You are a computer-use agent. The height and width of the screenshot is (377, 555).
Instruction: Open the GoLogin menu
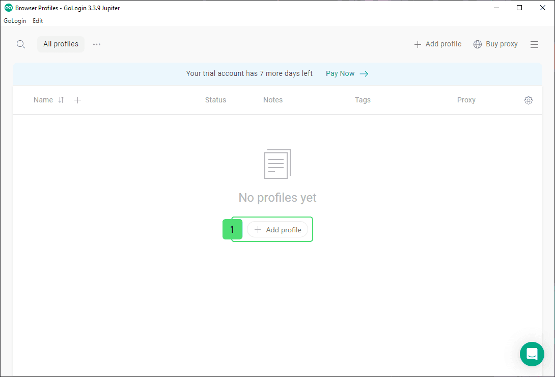(15, 21)
